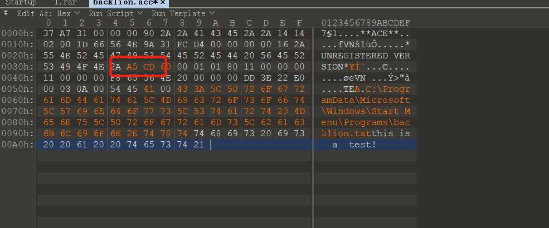Open the Edit As: Hex dropdown
Image resolution: width=549 pixels, height=228 pixels.
(x=48, y=13)
